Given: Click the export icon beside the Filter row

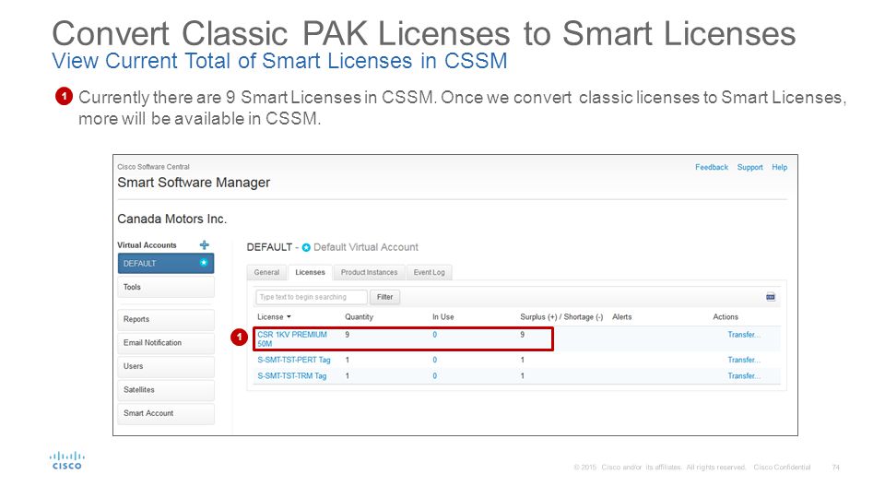Looking at the screenshot, I should 771,297.
